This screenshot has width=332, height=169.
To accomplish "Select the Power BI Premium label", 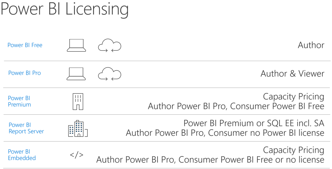I will pos(19,101).
